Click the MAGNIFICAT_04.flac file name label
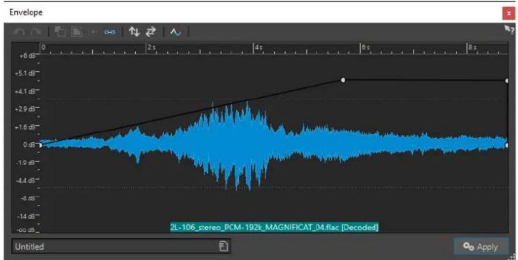The width and height of the screenshot is (518, 260). [x=274, y=227]
